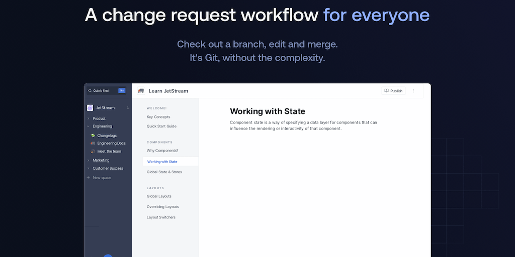Click the Component state description paragraph
The image size is (515, 257).
point(303,125)
